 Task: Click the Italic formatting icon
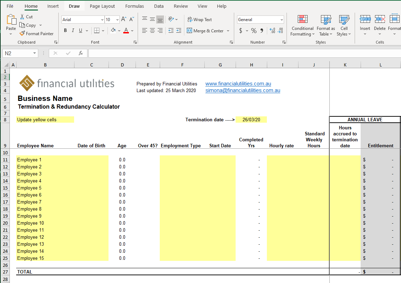pos(73,31)
